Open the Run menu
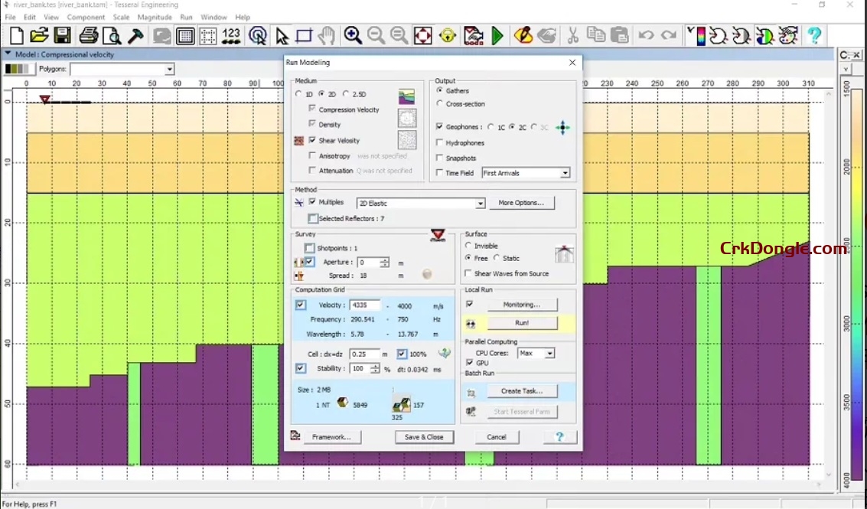This screenshot has width=867, height=509. (186, 17)
